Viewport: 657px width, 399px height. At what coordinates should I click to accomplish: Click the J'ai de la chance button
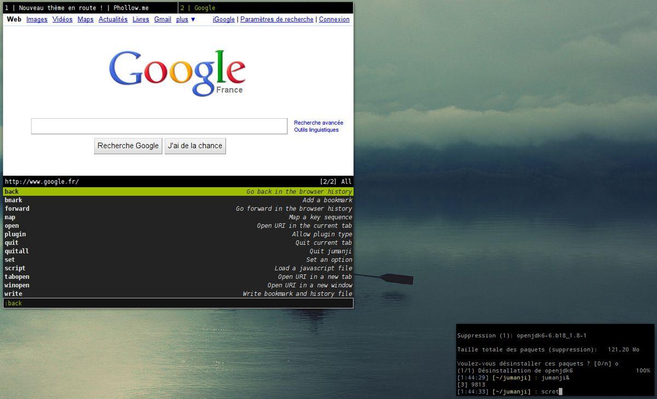pos(195,146)
